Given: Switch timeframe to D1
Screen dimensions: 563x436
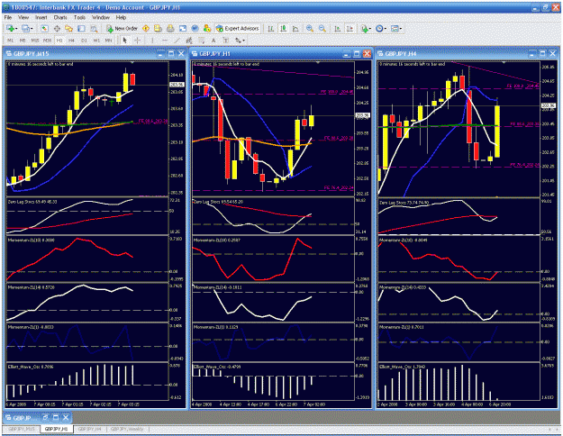Looking at the screenshot, I should point(84,41).
